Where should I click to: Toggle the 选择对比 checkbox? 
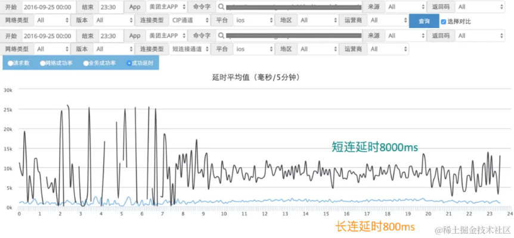coord(443,21)
